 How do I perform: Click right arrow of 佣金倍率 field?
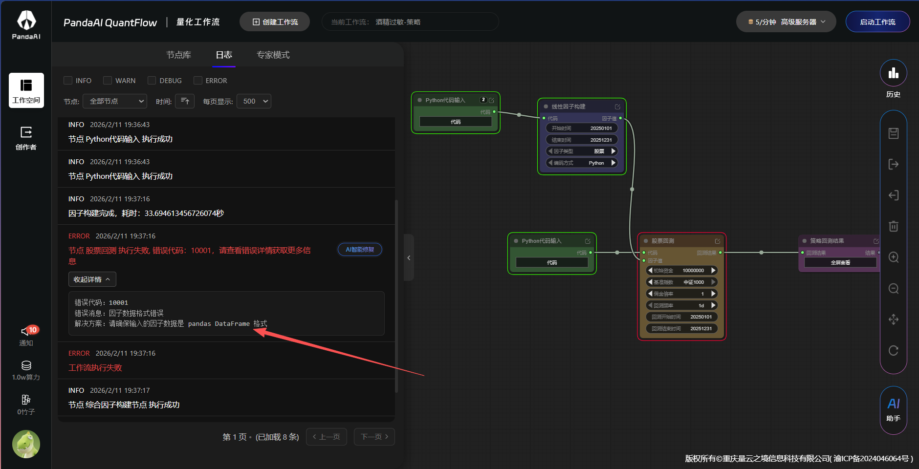click(x=713, y=294)
